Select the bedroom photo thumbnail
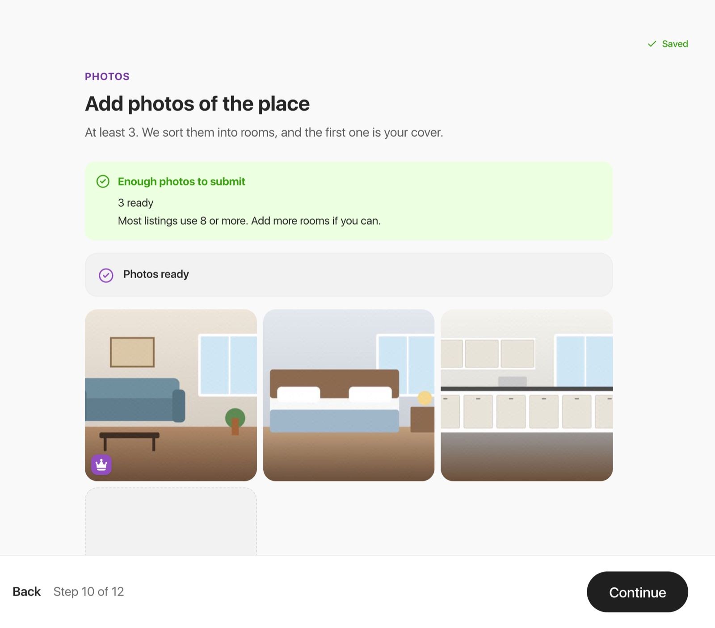Viewport: 715px width, 628px height. [x=349, y=395]
